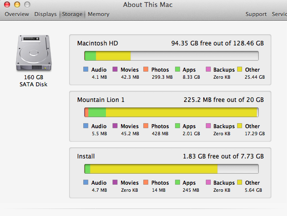This screenshot has height=216, width=287.
Task: Open the Memory tab
Action: pos(98,14)
